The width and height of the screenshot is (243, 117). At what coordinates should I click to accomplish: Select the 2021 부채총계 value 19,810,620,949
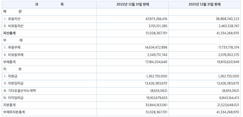[x=228, y=62]
